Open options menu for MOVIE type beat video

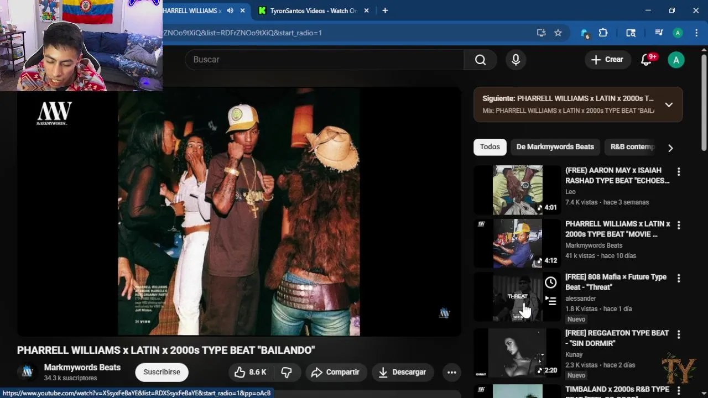pyautogui.click(x=679, y=225)
